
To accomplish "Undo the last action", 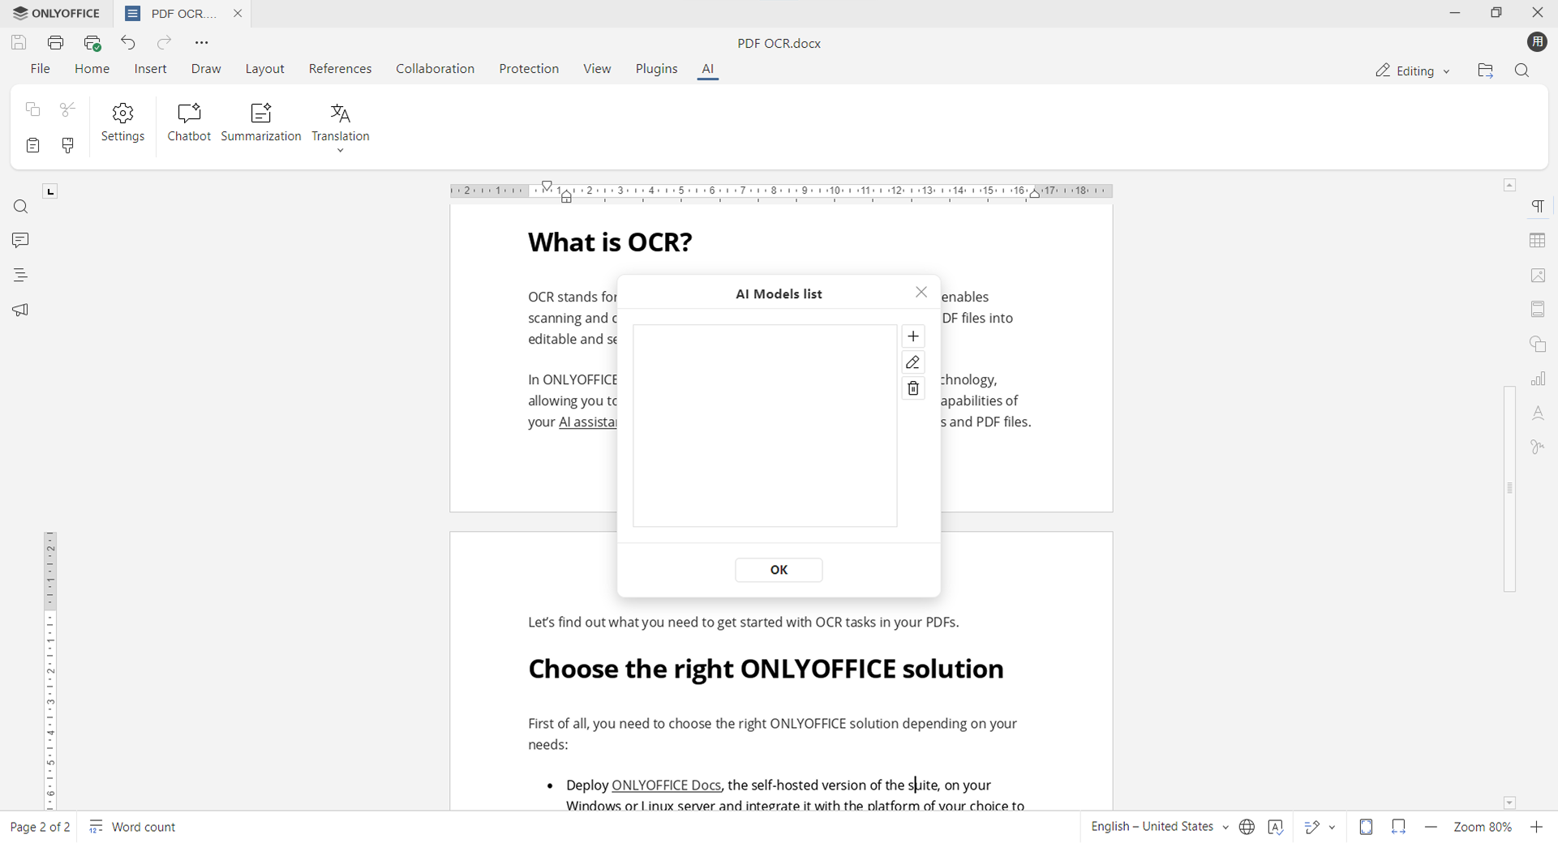I will coord(128,43).
